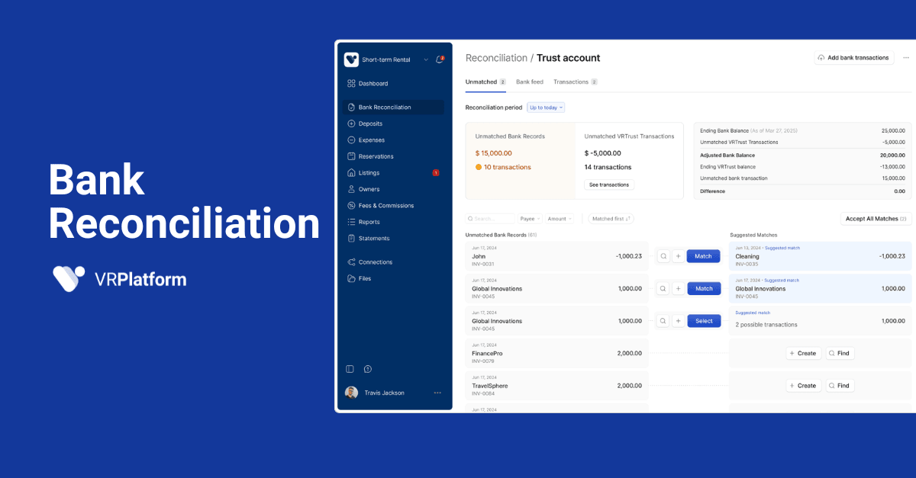The image size is (916, 478).
Task: Expand the Short-term Rental workspace switcher
Action: 426,59
